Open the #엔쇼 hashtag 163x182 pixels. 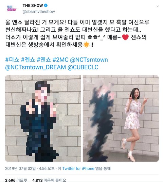(x=44, y=60)
